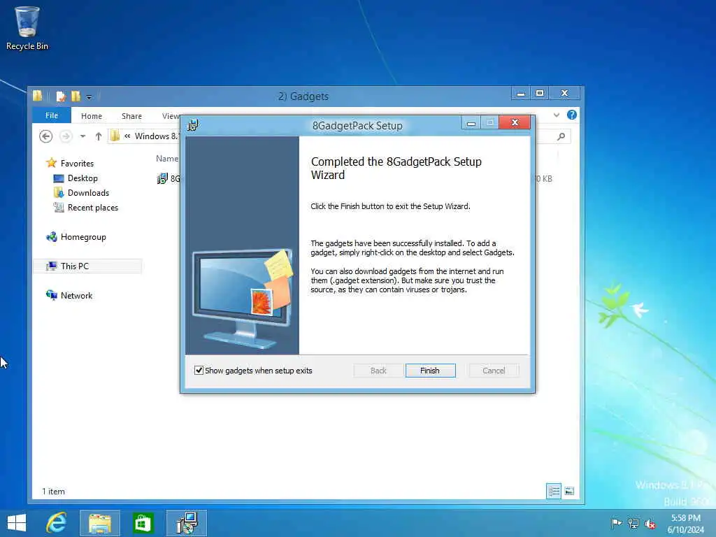
Task: Open Desktop in the navigation pane
Action: tap(83, 178)
